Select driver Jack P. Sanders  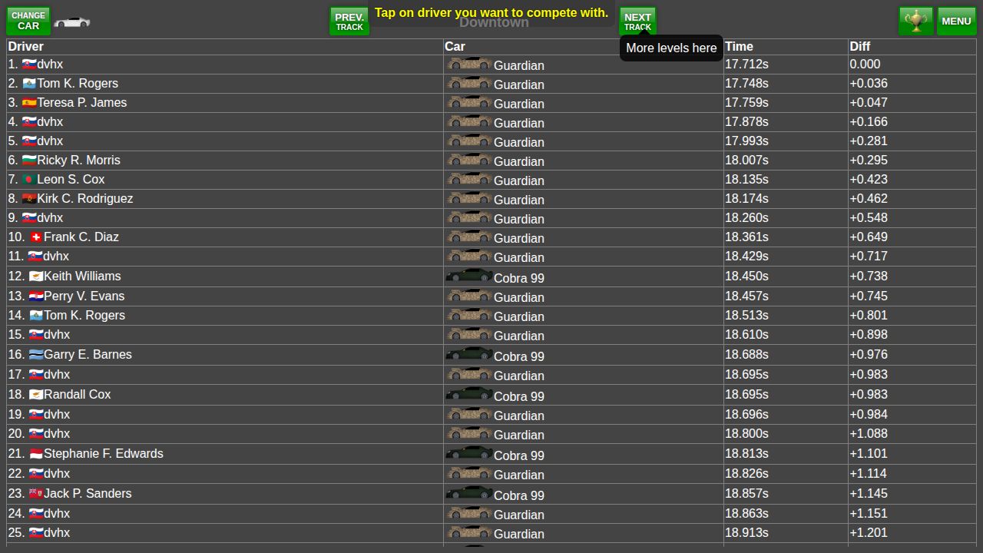(x=88, y=493)
